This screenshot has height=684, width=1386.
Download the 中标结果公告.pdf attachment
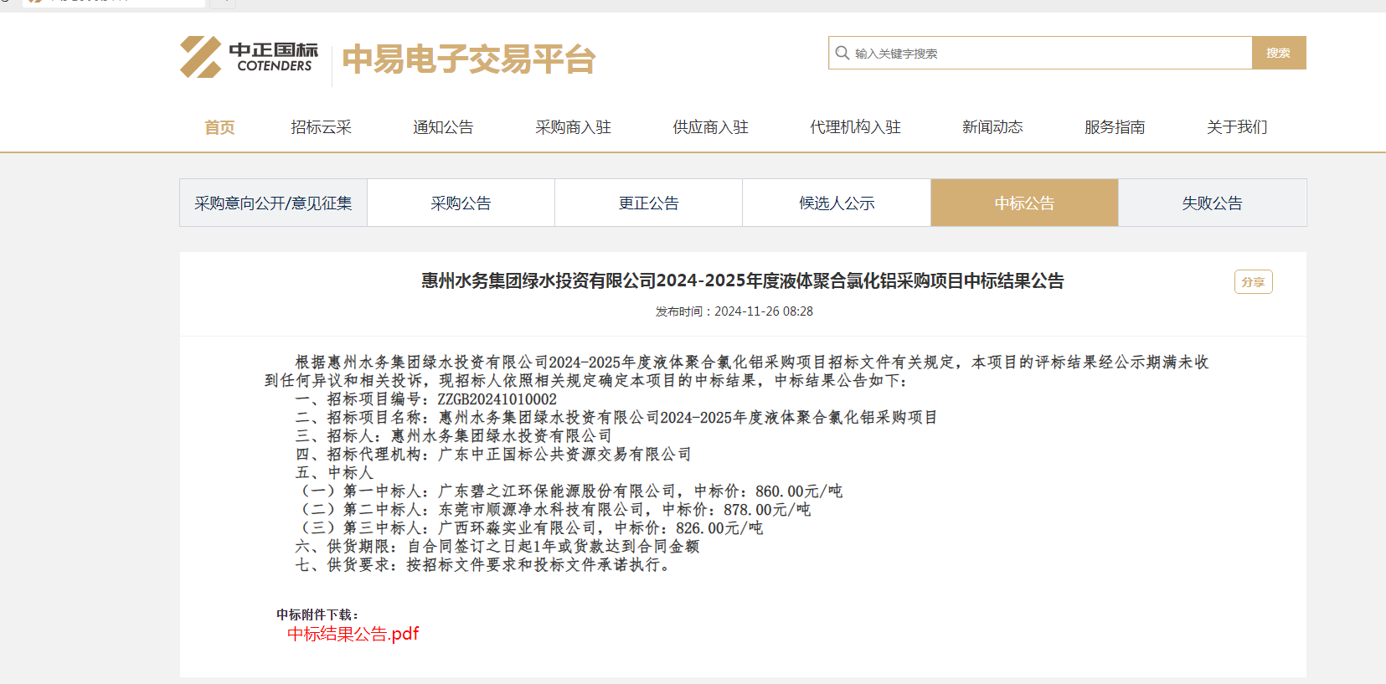(353, 634)
